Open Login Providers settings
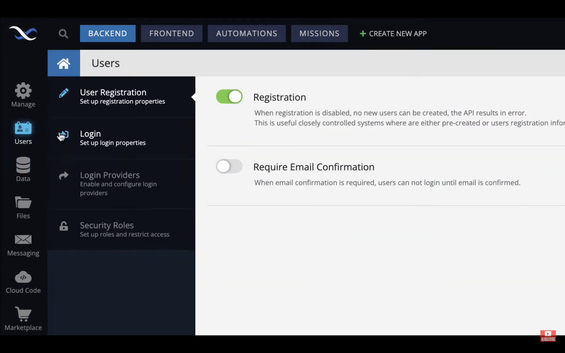The height and width of the screenshot is (353, 565). click(x=118, y=184)
